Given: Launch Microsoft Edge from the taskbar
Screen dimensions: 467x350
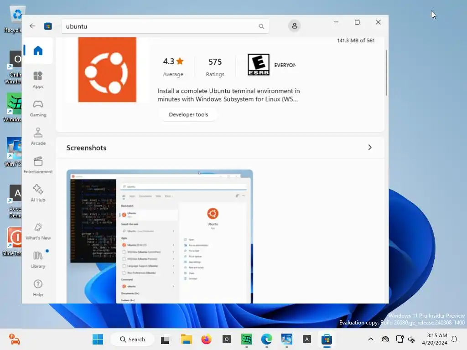Looking at the screenshot, I should 266,339.
